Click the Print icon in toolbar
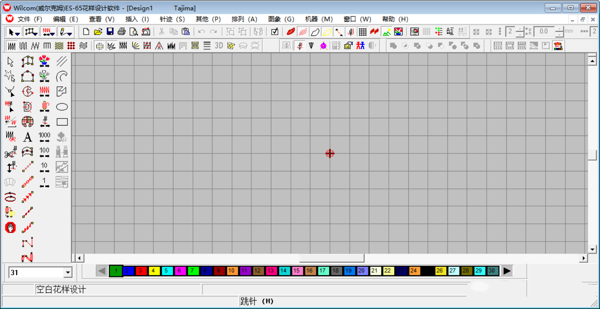600x309 pixels. pos(122,32)
